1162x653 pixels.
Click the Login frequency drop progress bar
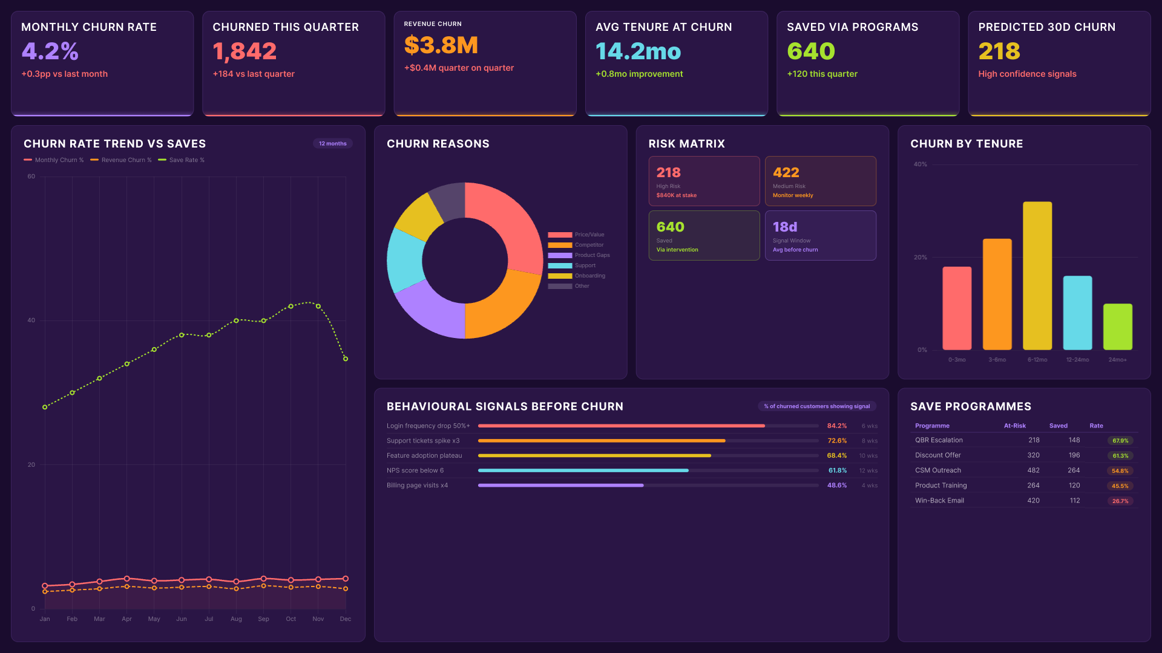pos(648,426)
